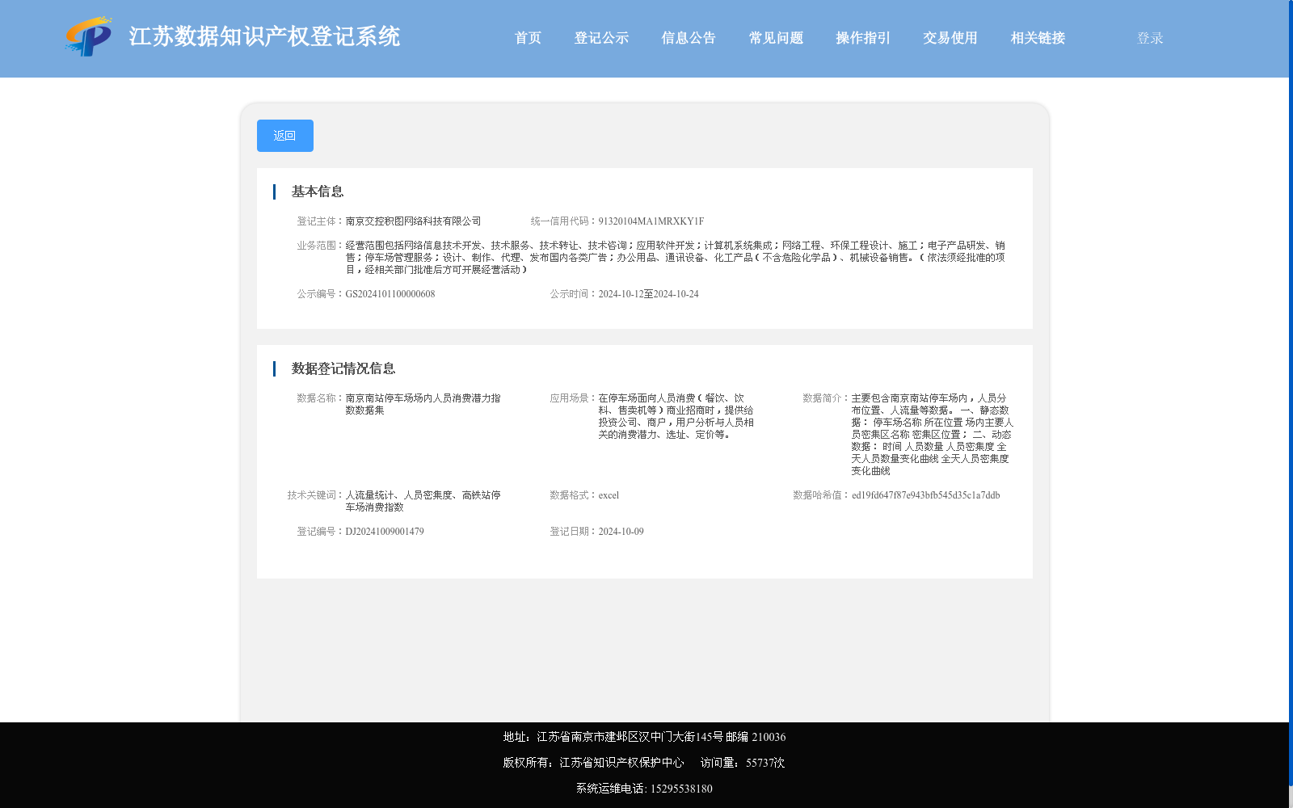Select data name 南京南站停车场场内人员消费潜力指数数据集
This screenshot has width=1293, height=808.
click(423, 404)
